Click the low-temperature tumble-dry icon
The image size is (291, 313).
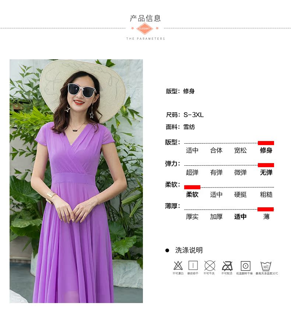point(245,266)
